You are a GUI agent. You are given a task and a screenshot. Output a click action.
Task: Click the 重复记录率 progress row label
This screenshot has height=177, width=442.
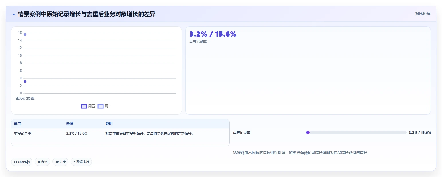tap(242, 133)
